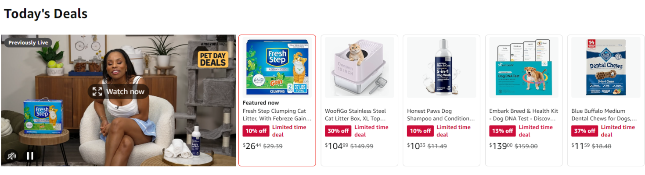
Task: Open Blue Buffalo Medium Dental Chews link
Action: (x=604, y=115)
